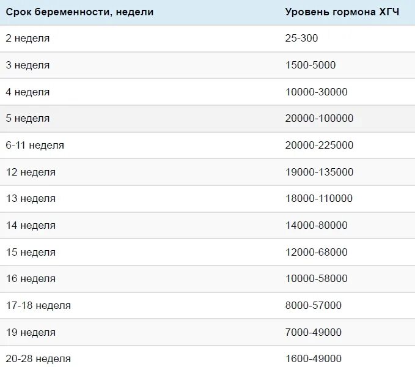Click the value 1600-49000
This screenshot has height=367, width=415.
coord(314,359)
